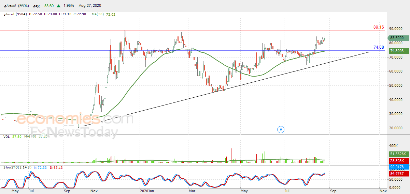The width and height of the screenshot is (410, 194).
Task: Click the 83.6000 current price tag
Action: (398, 38)
